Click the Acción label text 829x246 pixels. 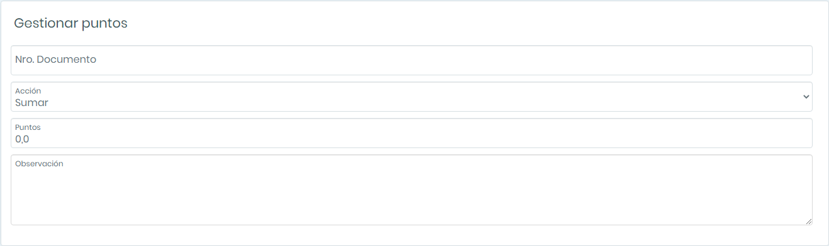coord(28,91)
